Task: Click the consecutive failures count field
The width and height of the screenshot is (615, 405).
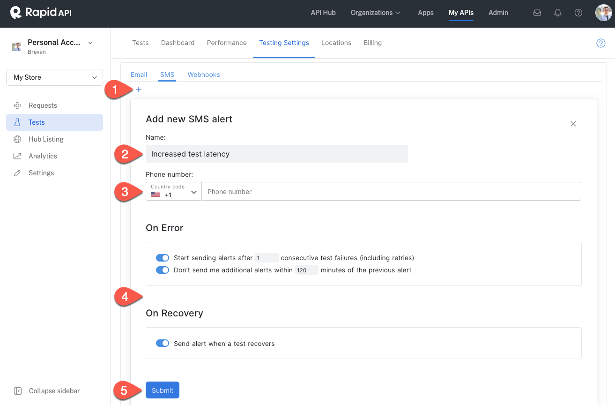Action: [267, 258]
